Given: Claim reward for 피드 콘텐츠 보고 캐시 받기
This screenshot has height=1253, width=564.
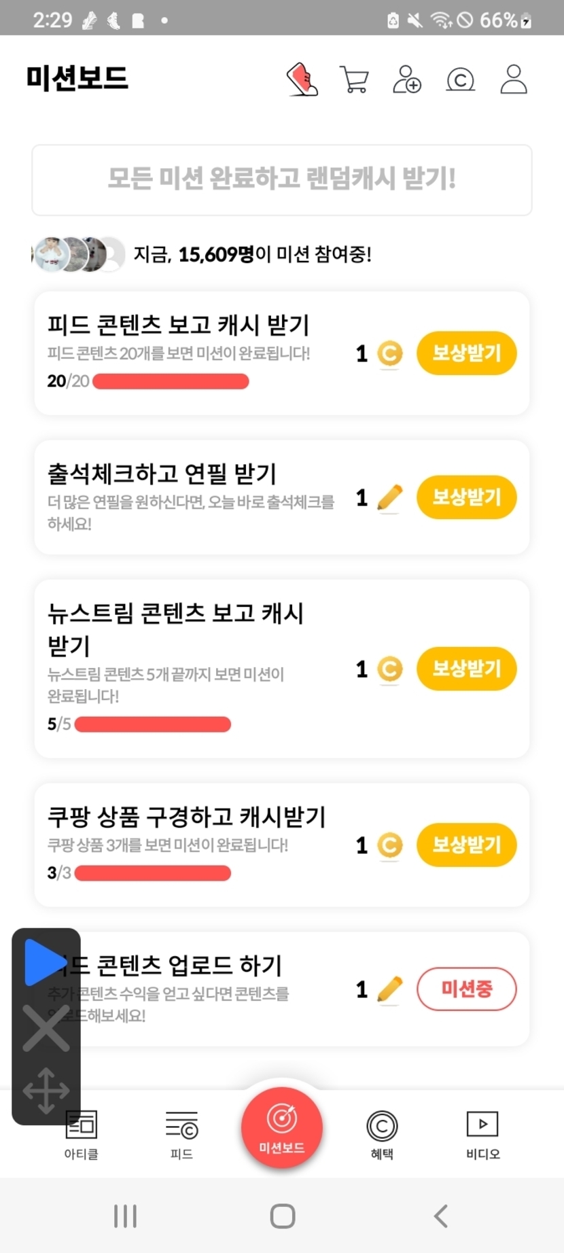Looking at the screenshot, I should coord(466,353).
